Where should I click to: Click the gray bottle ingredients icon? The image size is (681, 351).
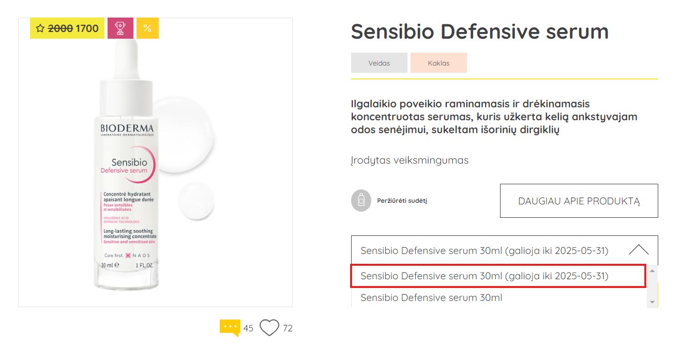tap(361, 201)
